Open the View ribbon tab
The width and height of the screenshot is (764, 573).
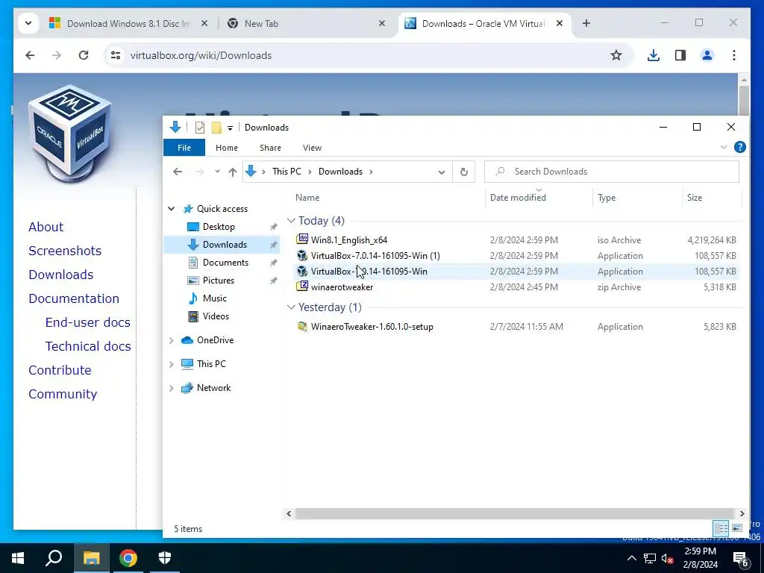pyautogui.click(x=312, y=148)
